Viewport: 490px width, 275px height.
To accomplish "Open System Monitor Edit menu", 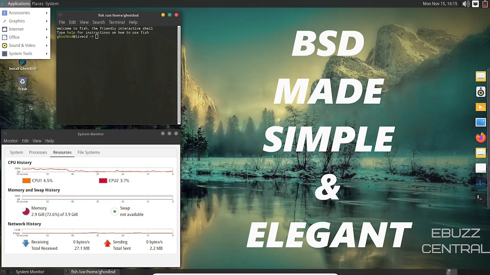I will tap(25, 141).
